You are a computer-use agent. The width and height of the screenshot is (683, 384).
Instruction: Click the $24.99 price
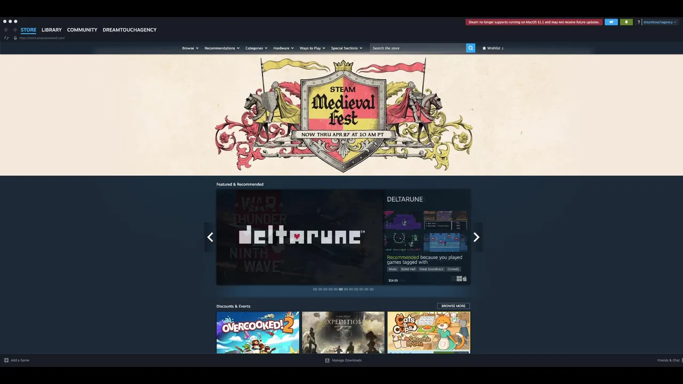pos(393,280)
